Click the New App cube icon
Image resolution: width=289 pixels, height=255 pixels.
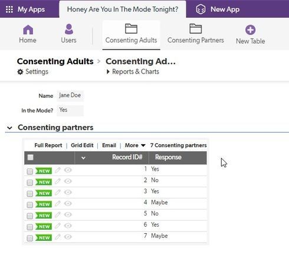201,9
